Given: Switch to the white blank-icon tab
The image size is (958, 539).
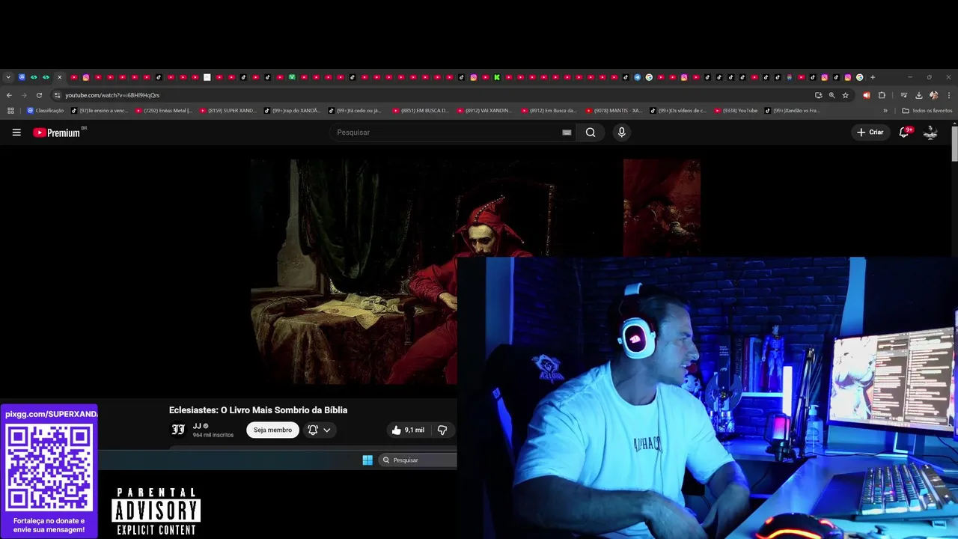Looking at the screenshot, I should click(207, 77).
